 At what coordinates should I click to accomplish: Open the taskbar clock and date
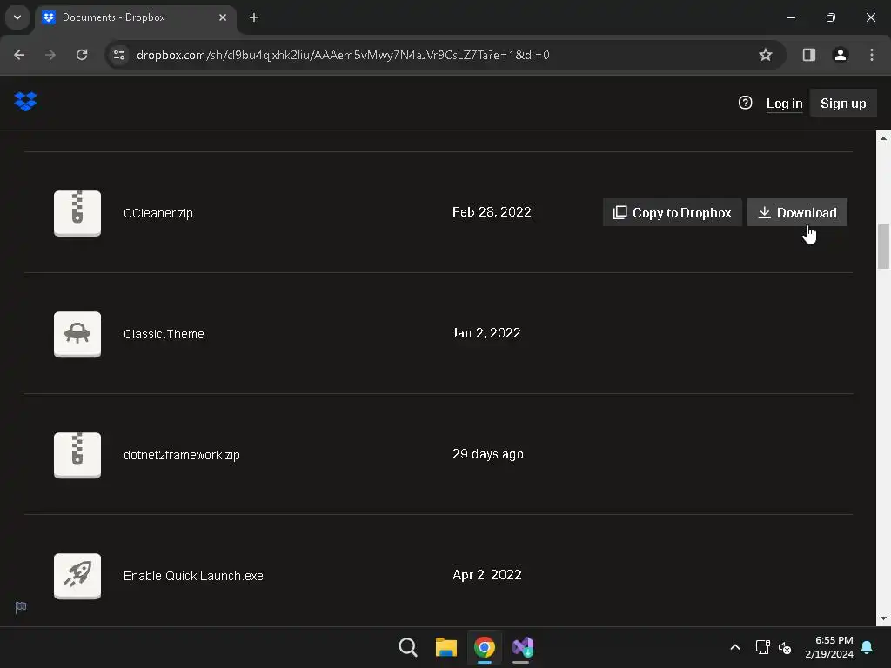(x=829, y=647)
